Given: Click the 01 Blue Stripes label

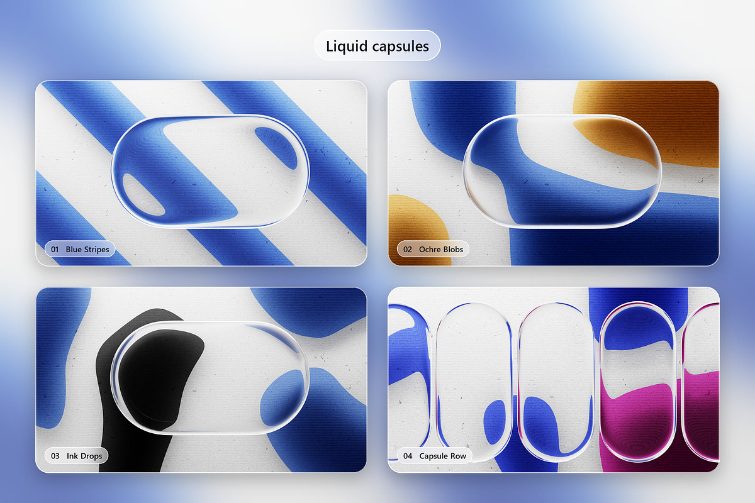Looking at the screenshot, I should pos(80,249).
